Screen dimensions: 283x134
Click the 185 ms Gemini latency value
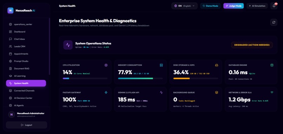[126, 100]
